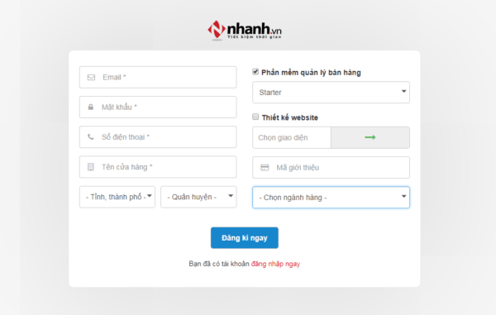Uncheck Phần mềm quản lý bán hàng checkbox
Viewport: 496px width, 315px height.
pyautogui.click(x=255, y=72)
